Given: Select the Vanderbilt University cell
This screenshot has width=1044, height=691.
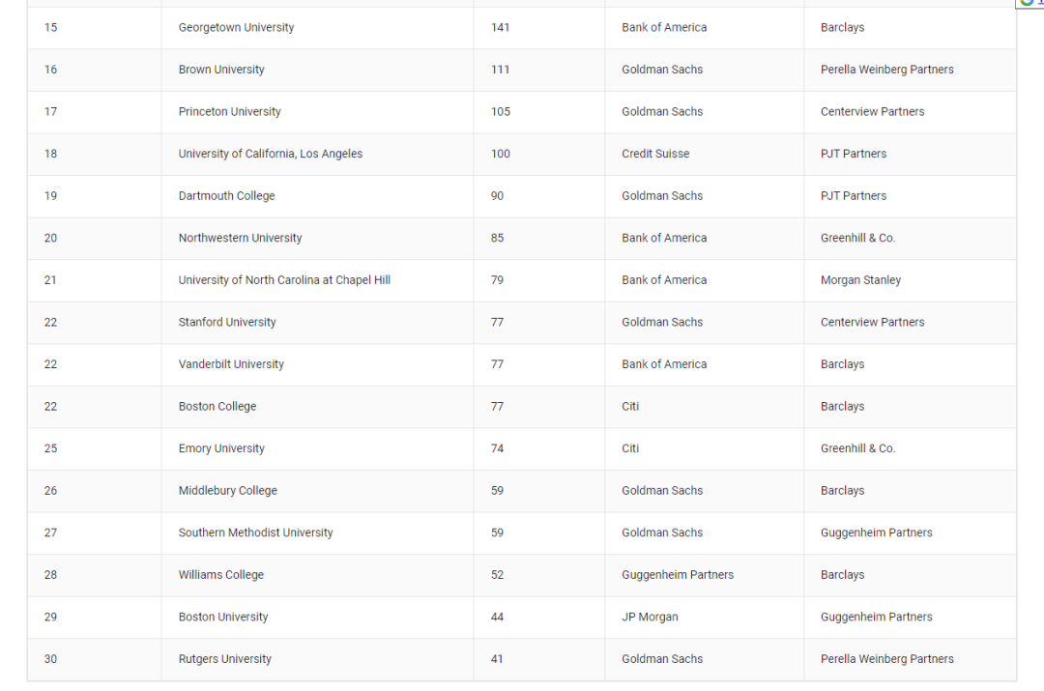Looking at the screenshot, I should [231, 364].
